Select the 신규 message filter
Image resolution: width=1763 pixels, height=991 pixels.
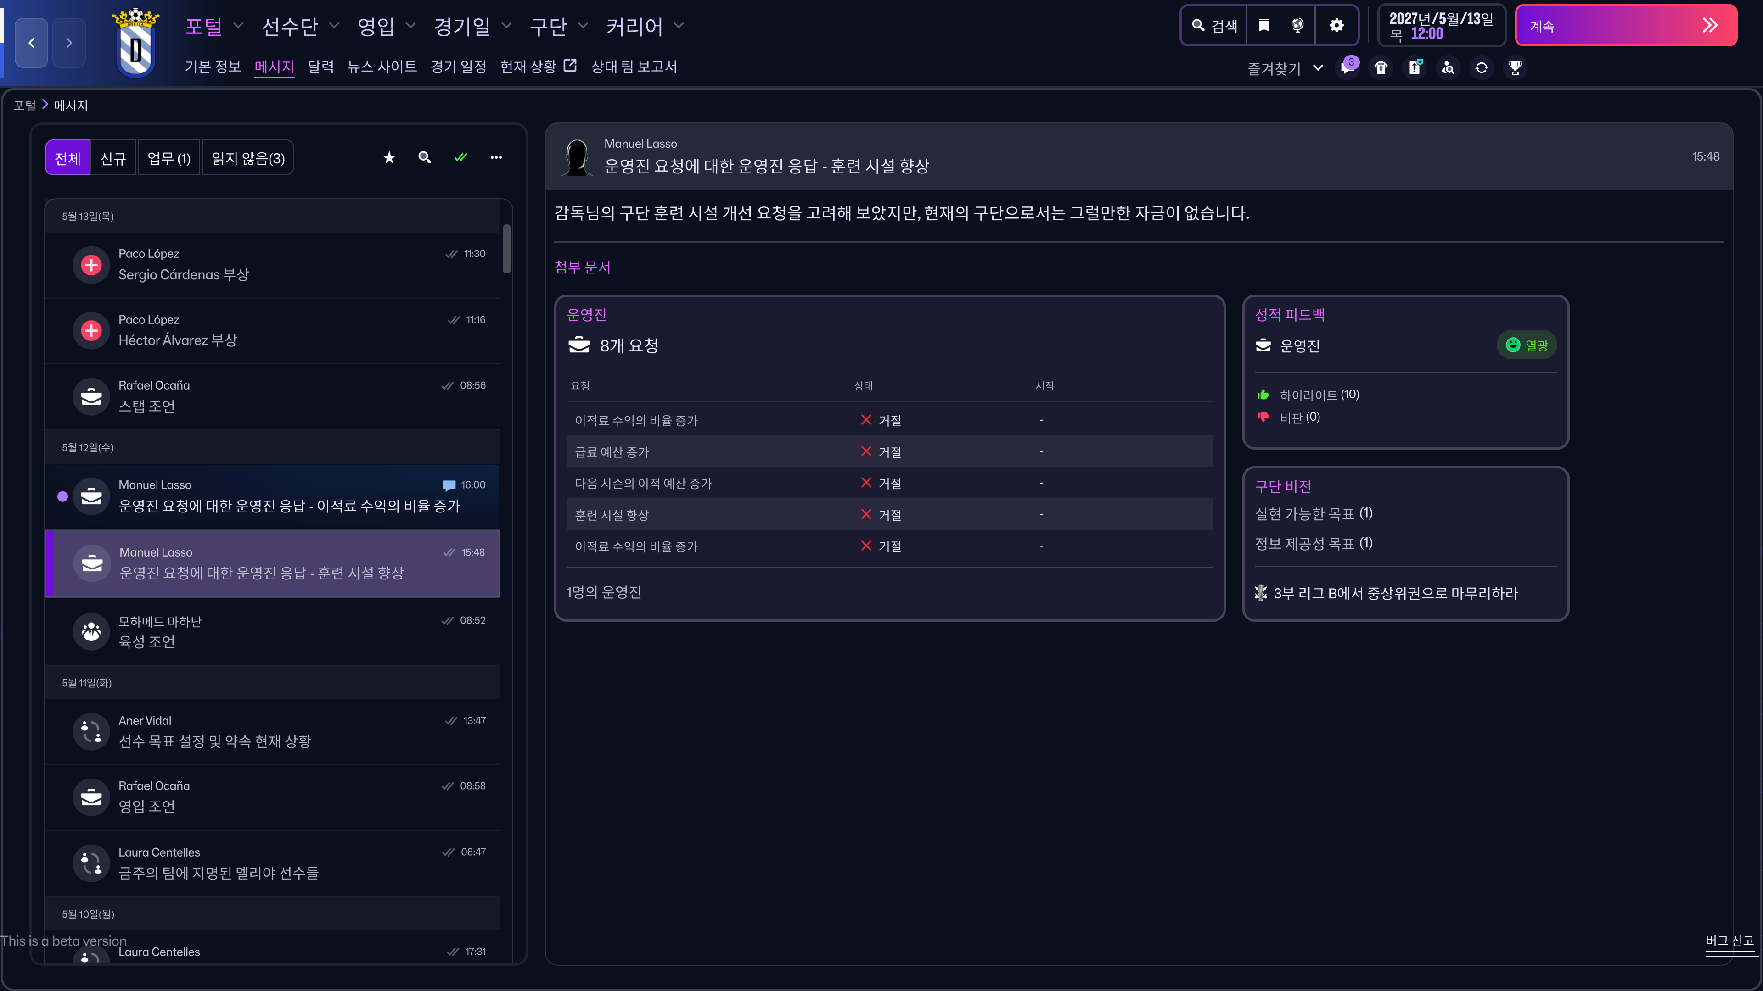(113, 158)
